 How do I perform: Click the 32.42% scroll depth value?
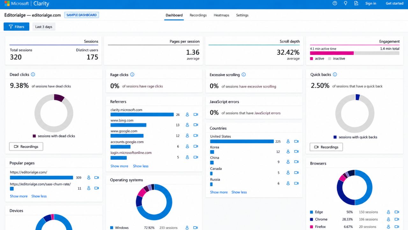[288, 52]
